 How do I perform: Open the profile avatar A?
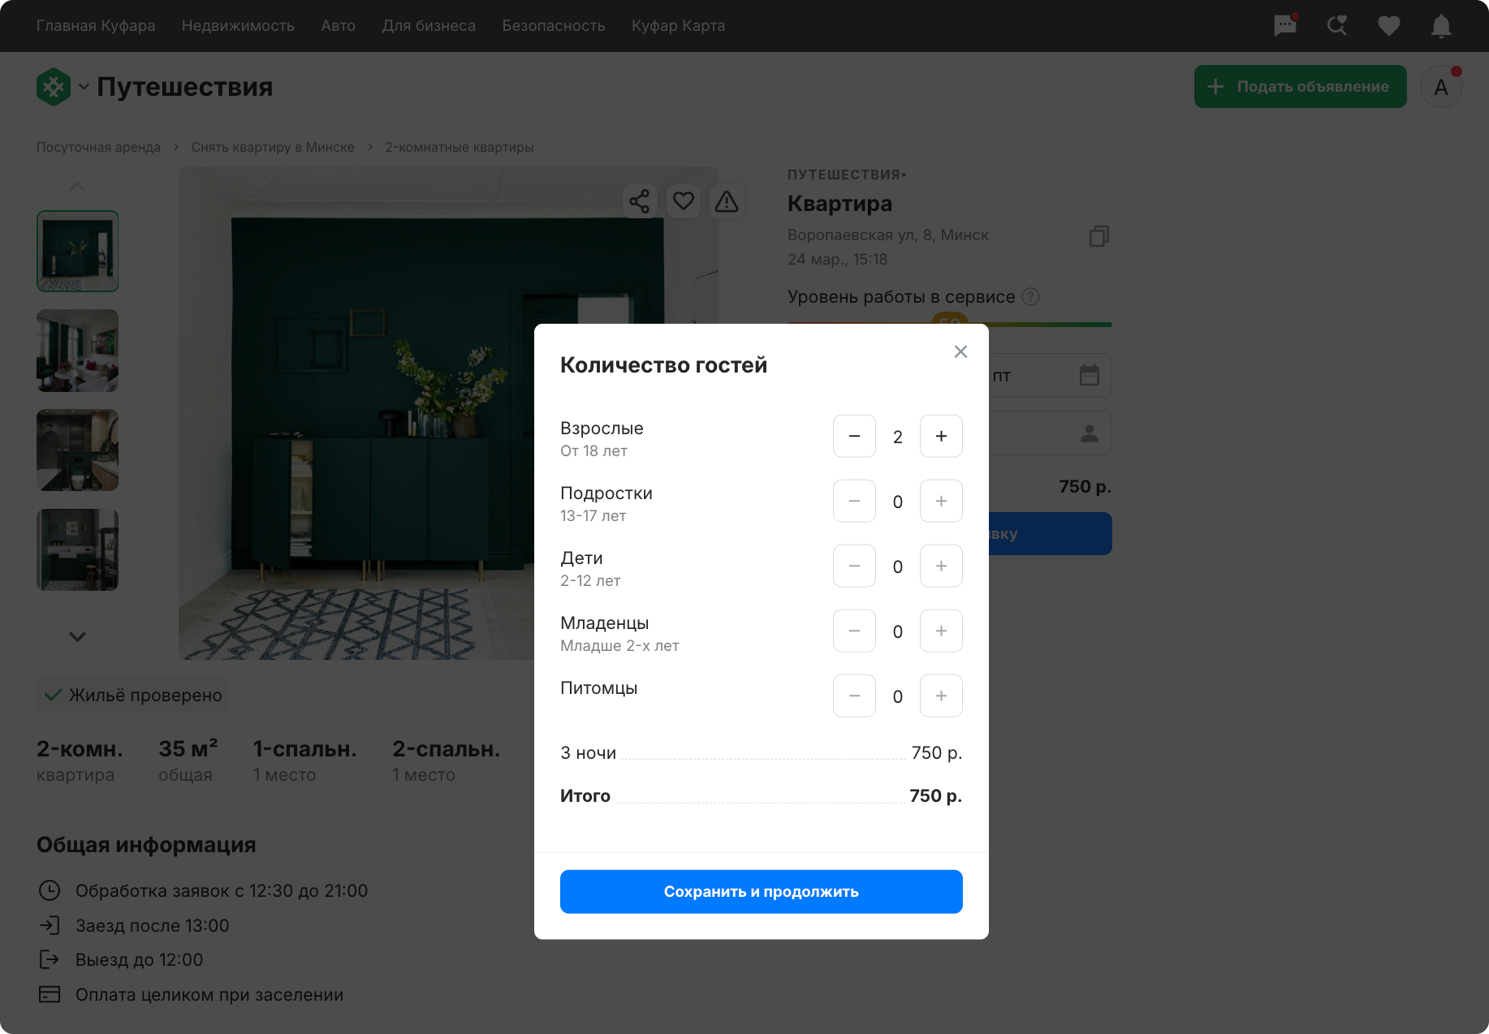(x=1441, y=87)
